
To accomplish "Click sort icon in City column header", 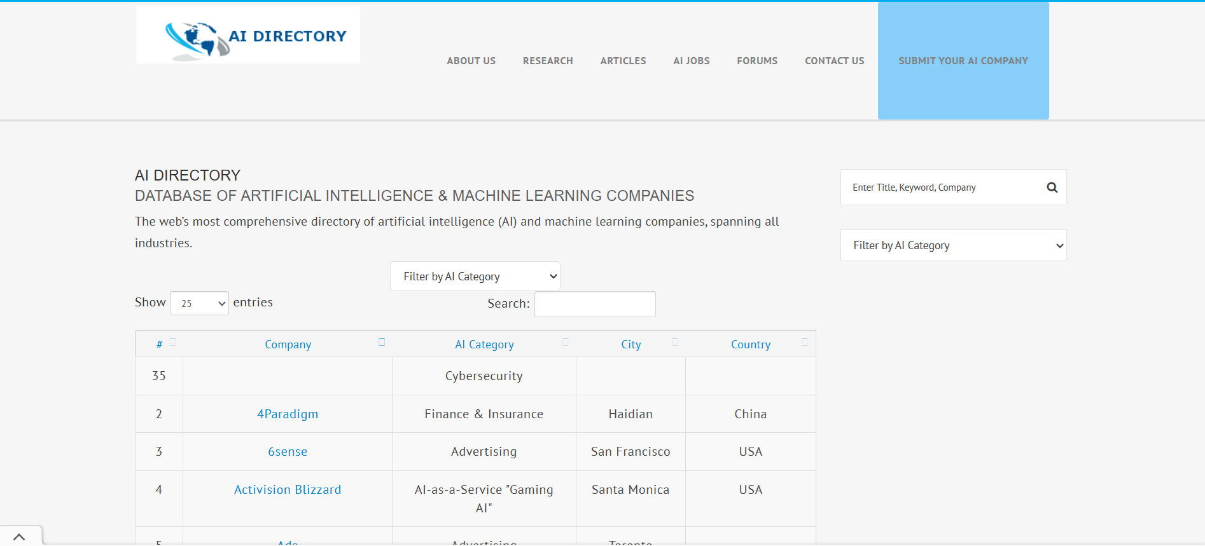I will tap(675, 342).
